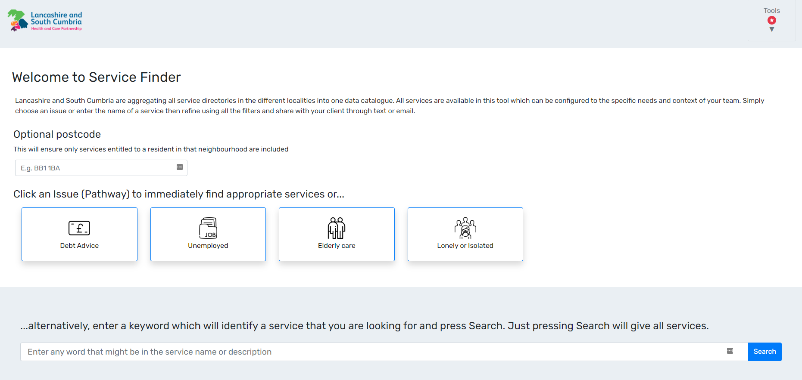Click the pound sign Debt Advice icon
Image resolution: width=802 pixels, height=380 pixels.
[79, 228]
